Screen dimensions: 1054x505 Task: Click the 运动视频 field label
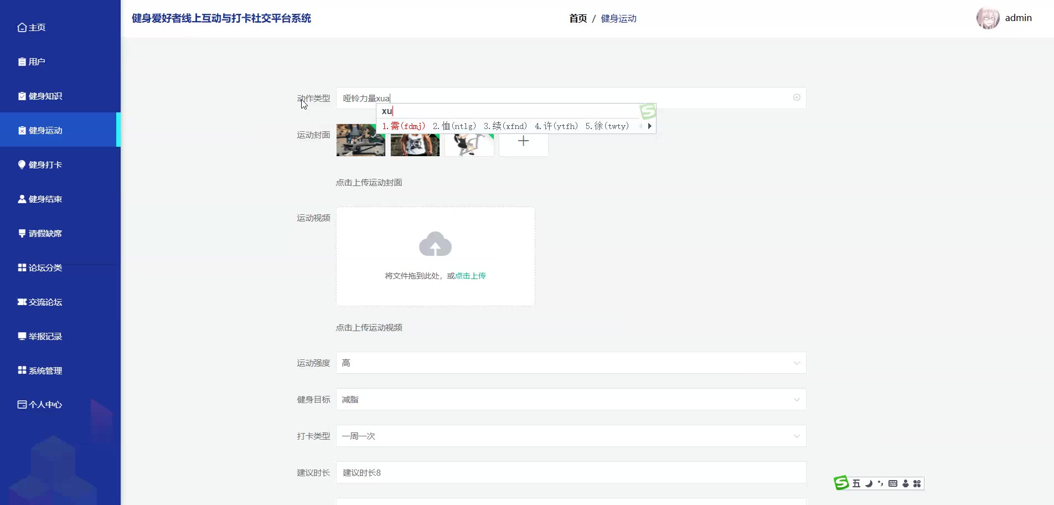pos(313,218)
